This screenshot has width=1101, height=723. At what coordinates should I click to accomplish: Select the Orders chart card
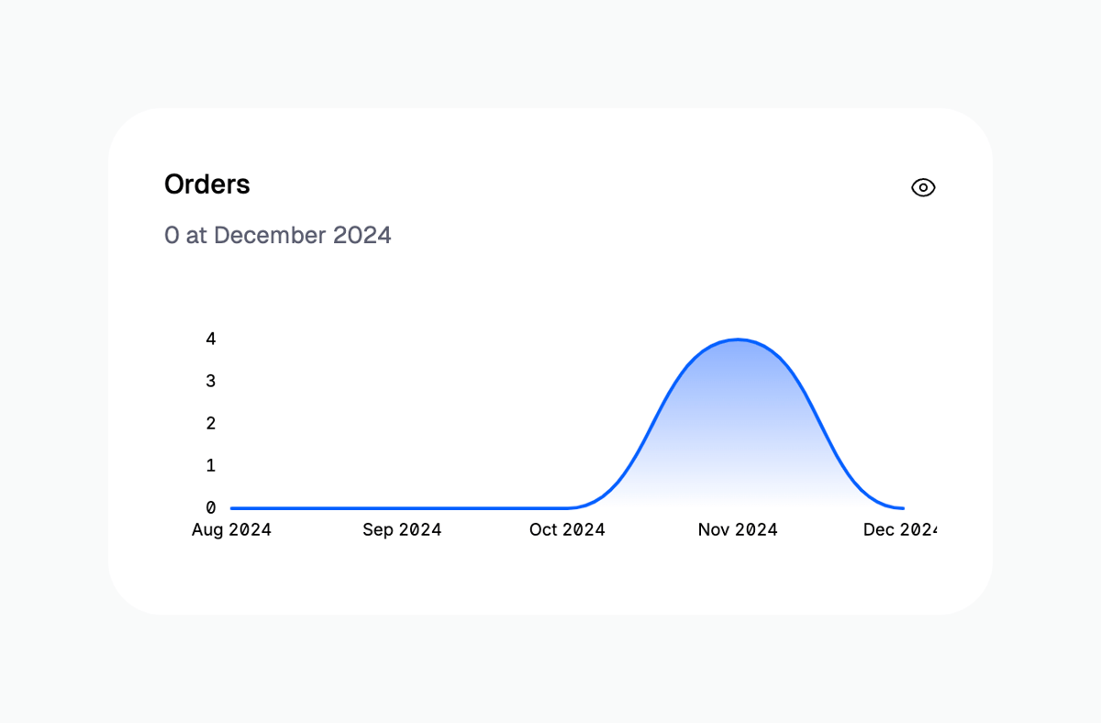click(x=550, y=361)
